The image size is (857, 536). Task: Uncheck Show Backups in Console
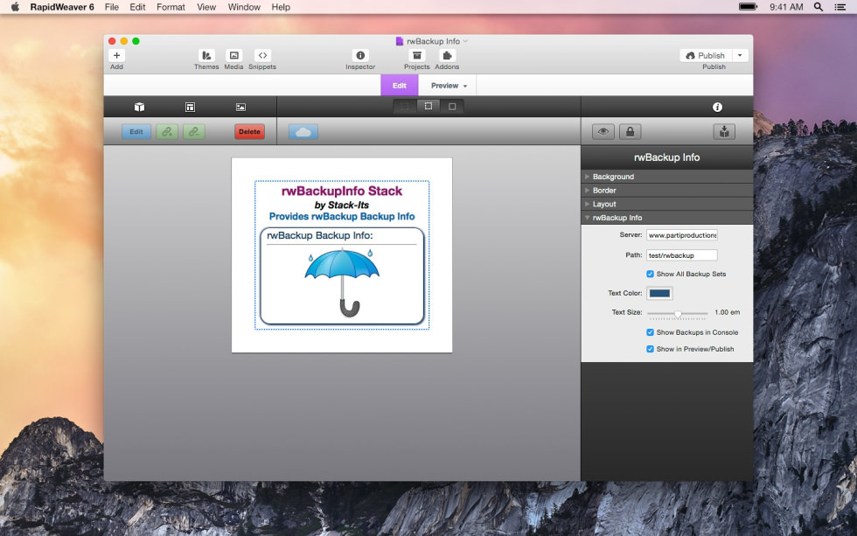pos(650,332)
